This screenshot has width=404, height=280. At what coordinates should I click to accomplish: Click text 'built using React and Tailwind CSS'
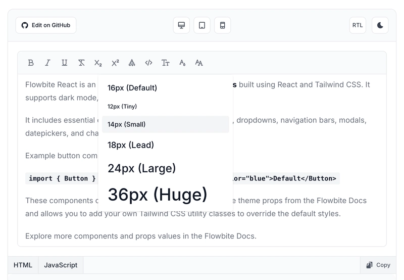(x=300, y=84)
